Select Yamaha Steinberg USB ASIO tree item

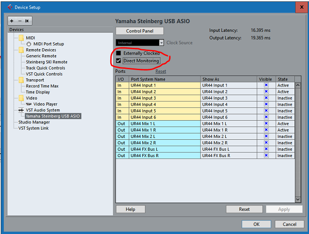(53, 116)
